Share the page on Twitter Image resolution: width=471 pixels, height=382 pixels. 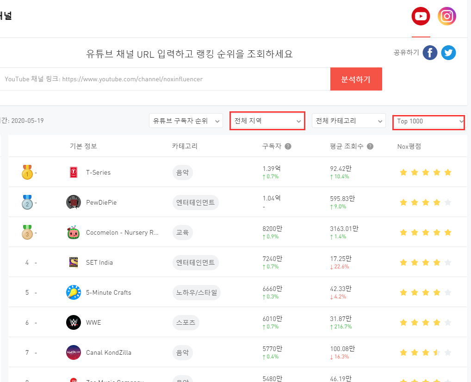tap(448, 53)
